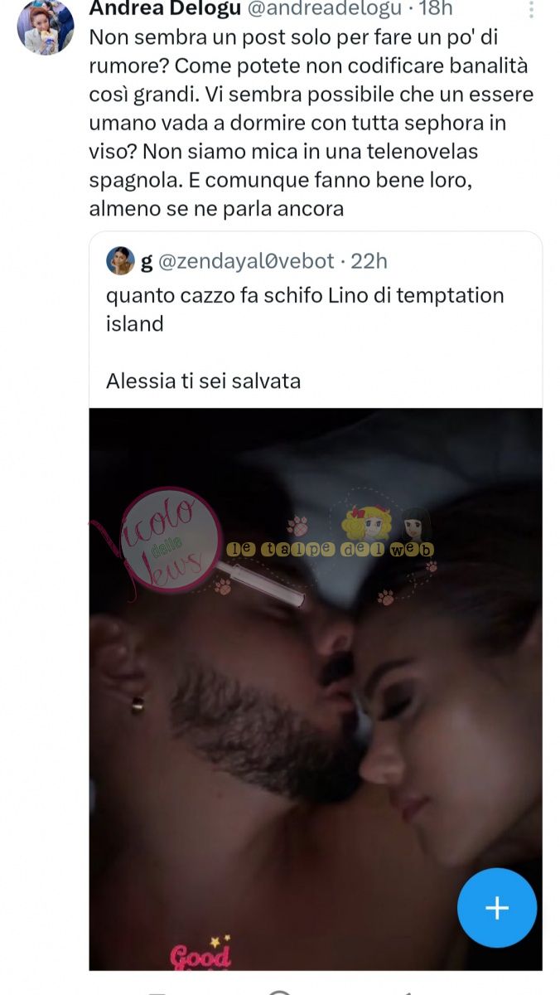Tap the le talpe del web watermark

coord(331,549)
